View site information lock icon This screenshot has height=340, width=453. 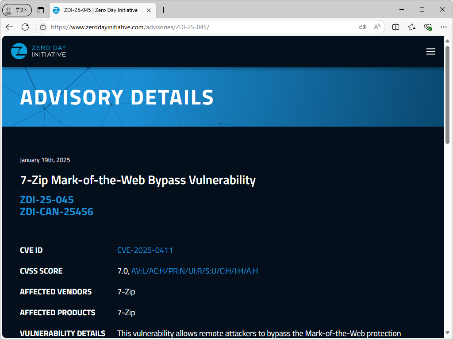(43, 27)
